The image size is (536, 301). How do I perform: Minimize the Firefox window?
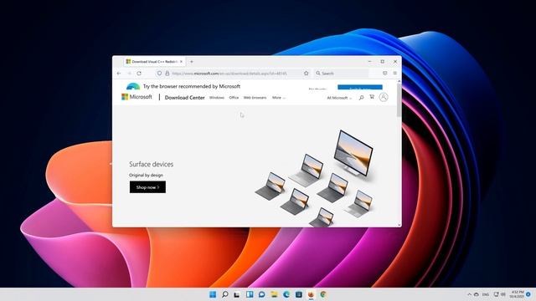point(370,62)
